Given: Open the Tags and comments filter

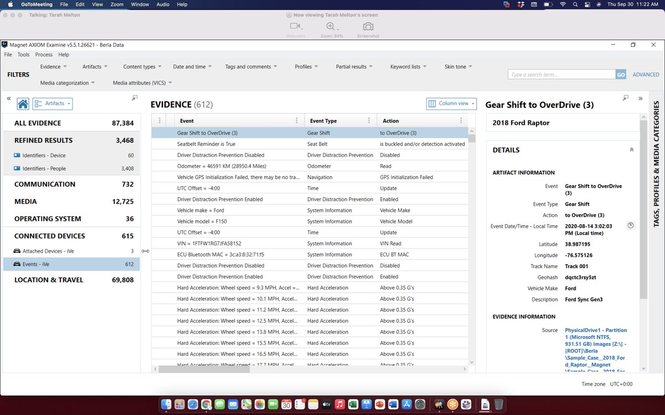Looking at the screenshot, I should coord(251,66).
